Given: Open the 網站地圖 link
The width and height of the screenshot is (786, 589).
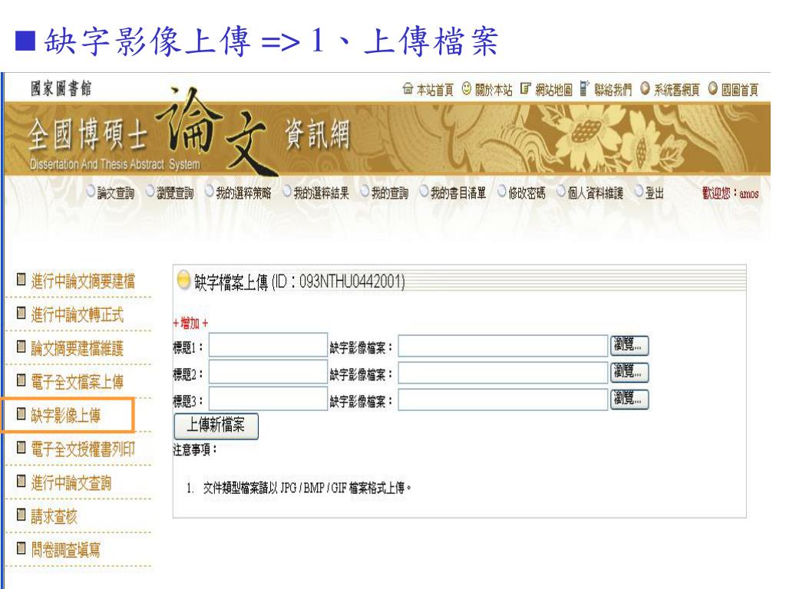Looking at the screenshot, I should [554, 90].
